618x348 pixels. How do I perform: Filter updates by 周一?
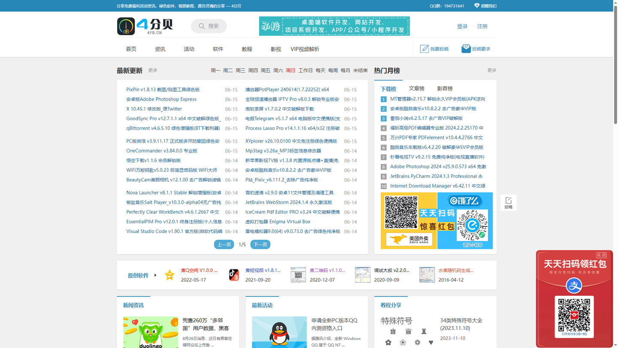point(215,70)
